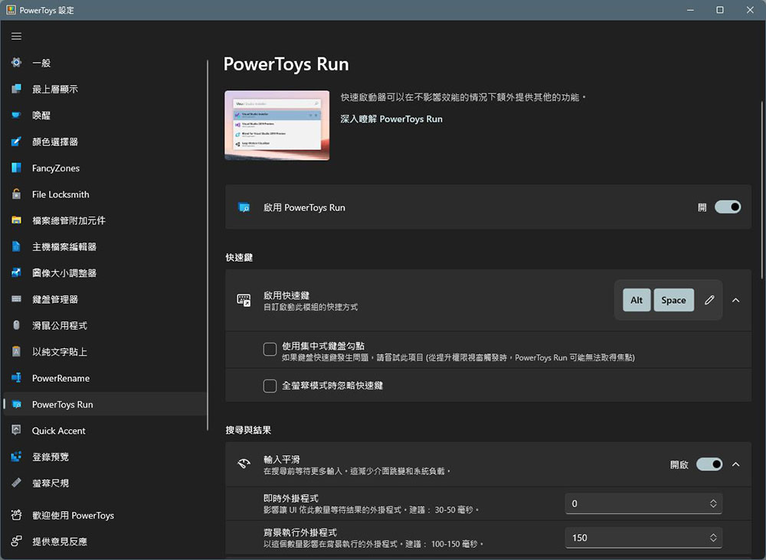This screenshot has height=560, width=766.
Task: Select the FancyZones icon in sidebar
Action: 16,168
